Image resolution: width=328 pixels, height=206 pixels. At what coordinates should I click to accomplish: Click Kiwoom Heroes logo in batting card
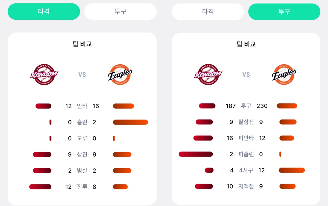(44, 74)
